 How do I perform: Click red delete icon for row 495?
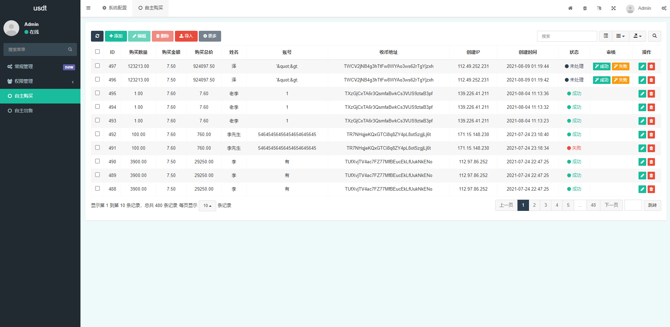[651, 94]
